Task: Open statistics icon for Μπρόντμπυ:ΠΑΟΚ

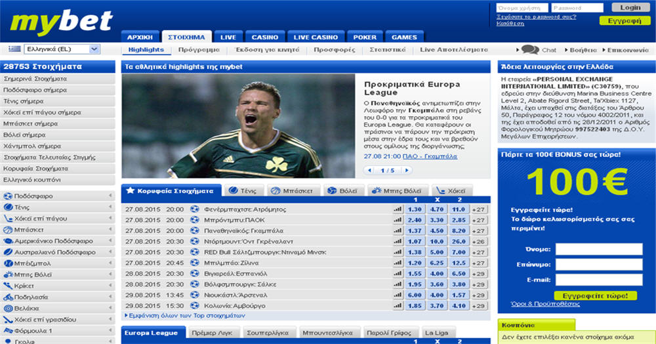Action: (398, 220)
